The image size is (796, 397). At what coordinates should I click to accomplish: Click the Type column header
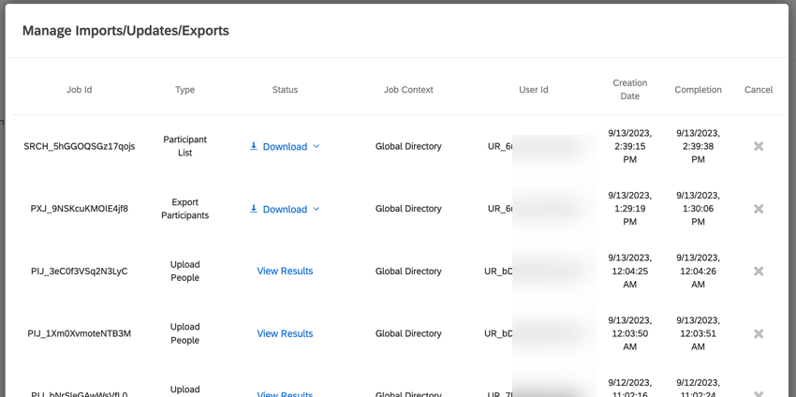184,90
